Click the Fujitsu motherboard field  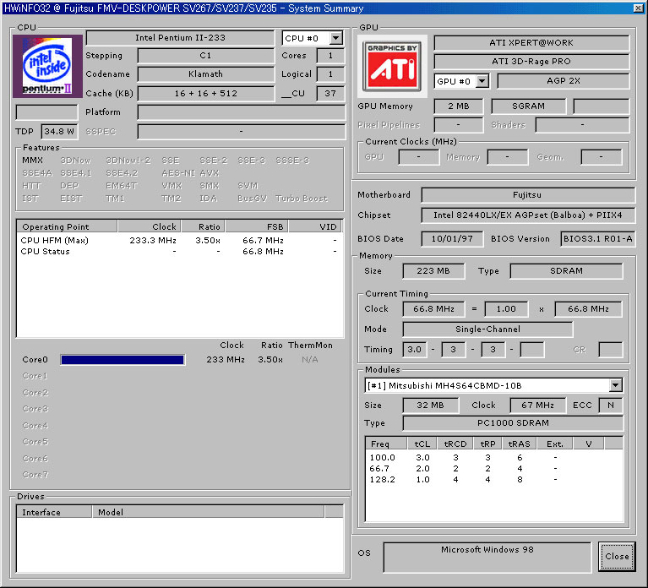(x=528, y=195)
